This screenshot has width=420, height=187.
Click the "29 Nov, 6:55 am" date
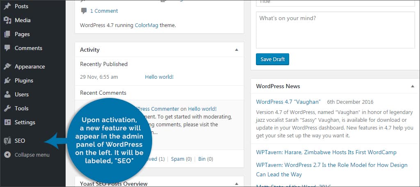99,77
